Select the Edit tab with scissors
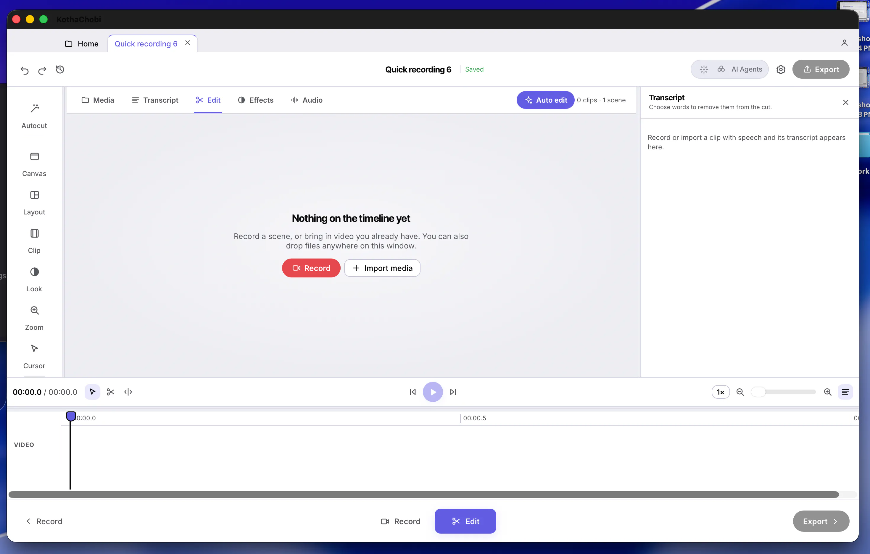Viewport: 870px width, 554px height. [208, 100]
